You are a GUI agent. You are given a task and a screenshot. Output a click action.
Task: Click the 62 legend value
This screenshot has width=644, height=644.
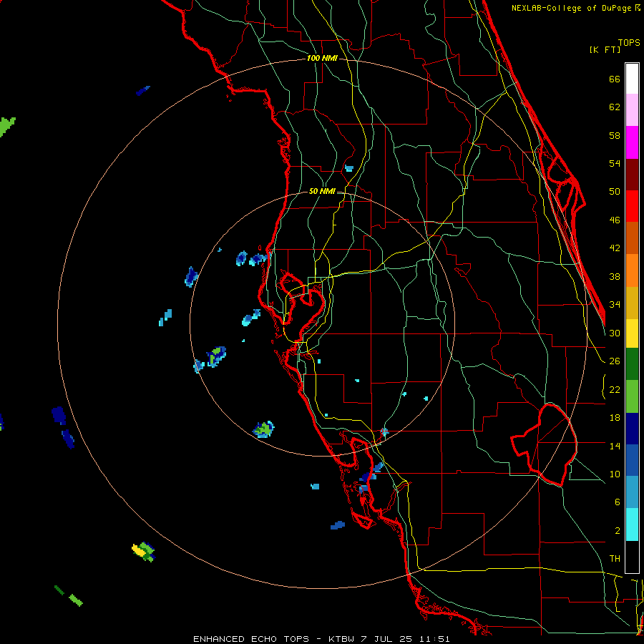click(x=615, y=107)
